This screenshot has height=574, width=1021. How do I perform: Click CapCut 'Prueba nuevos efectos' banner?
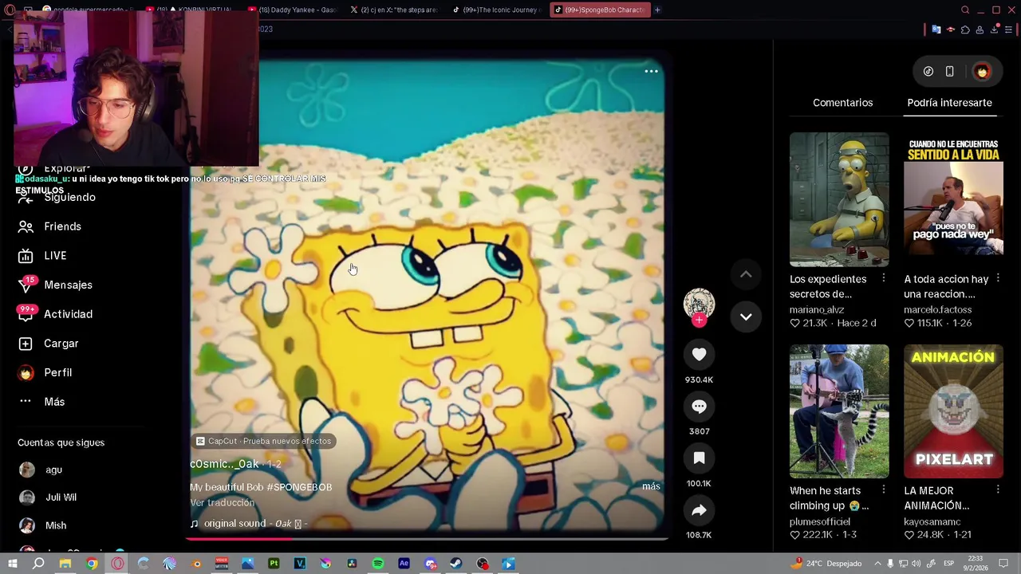(x=263, y=441)
